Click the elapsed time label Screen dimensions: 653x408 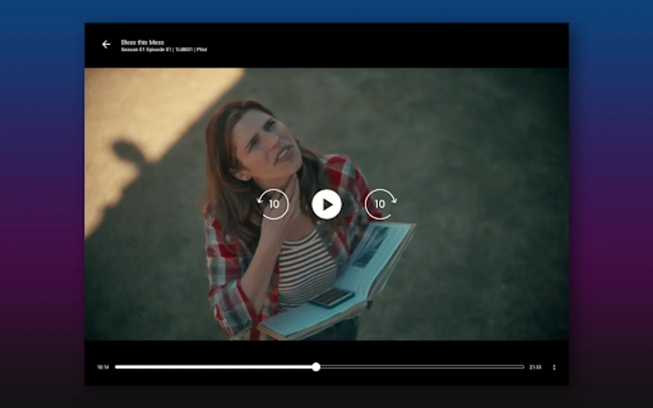tap(103, 367)
